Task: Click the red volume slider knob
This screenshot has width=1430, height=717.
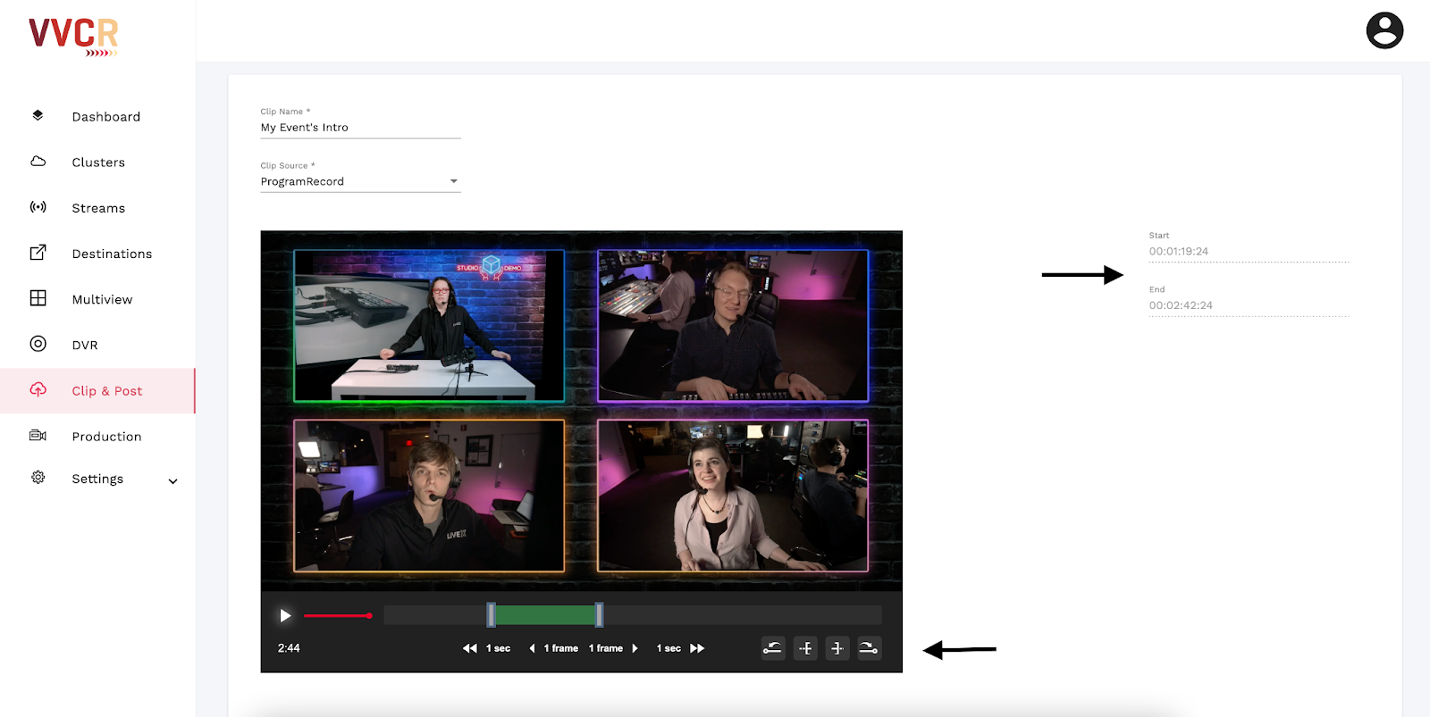Action: [x=369, y=615]
